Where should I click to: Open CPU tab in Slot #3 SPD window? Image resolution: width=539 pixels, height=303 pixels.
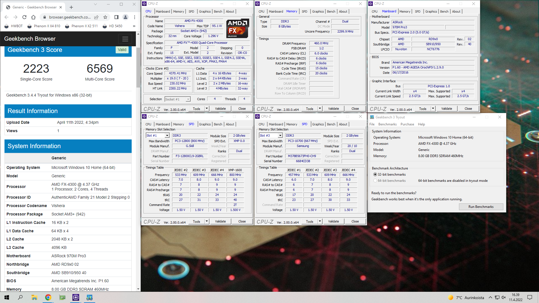pos(261,124)
